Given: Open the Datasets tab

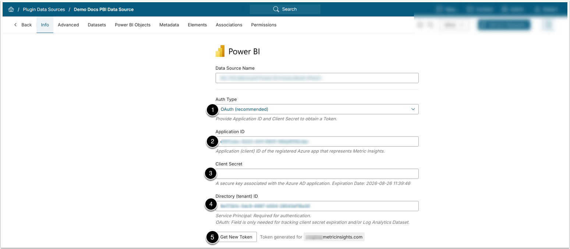Looking at the screenshot, I should tap(97, 25).
